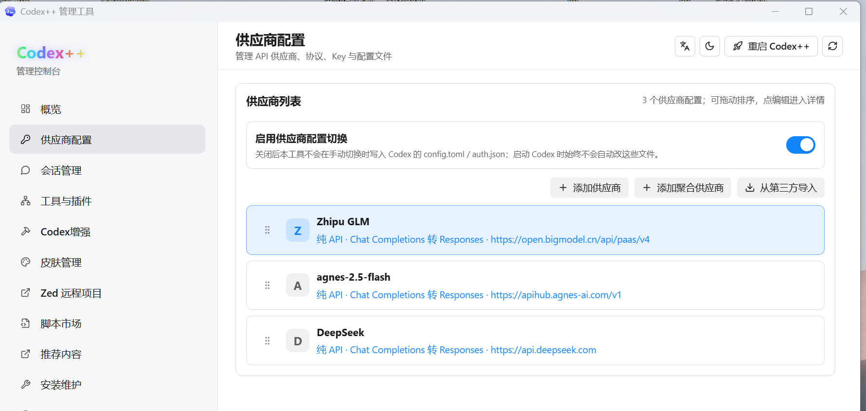Click the chat bubble icon beside 会话管理
Viewport: 866px width, 411px height.
click(x=25, y=170)
